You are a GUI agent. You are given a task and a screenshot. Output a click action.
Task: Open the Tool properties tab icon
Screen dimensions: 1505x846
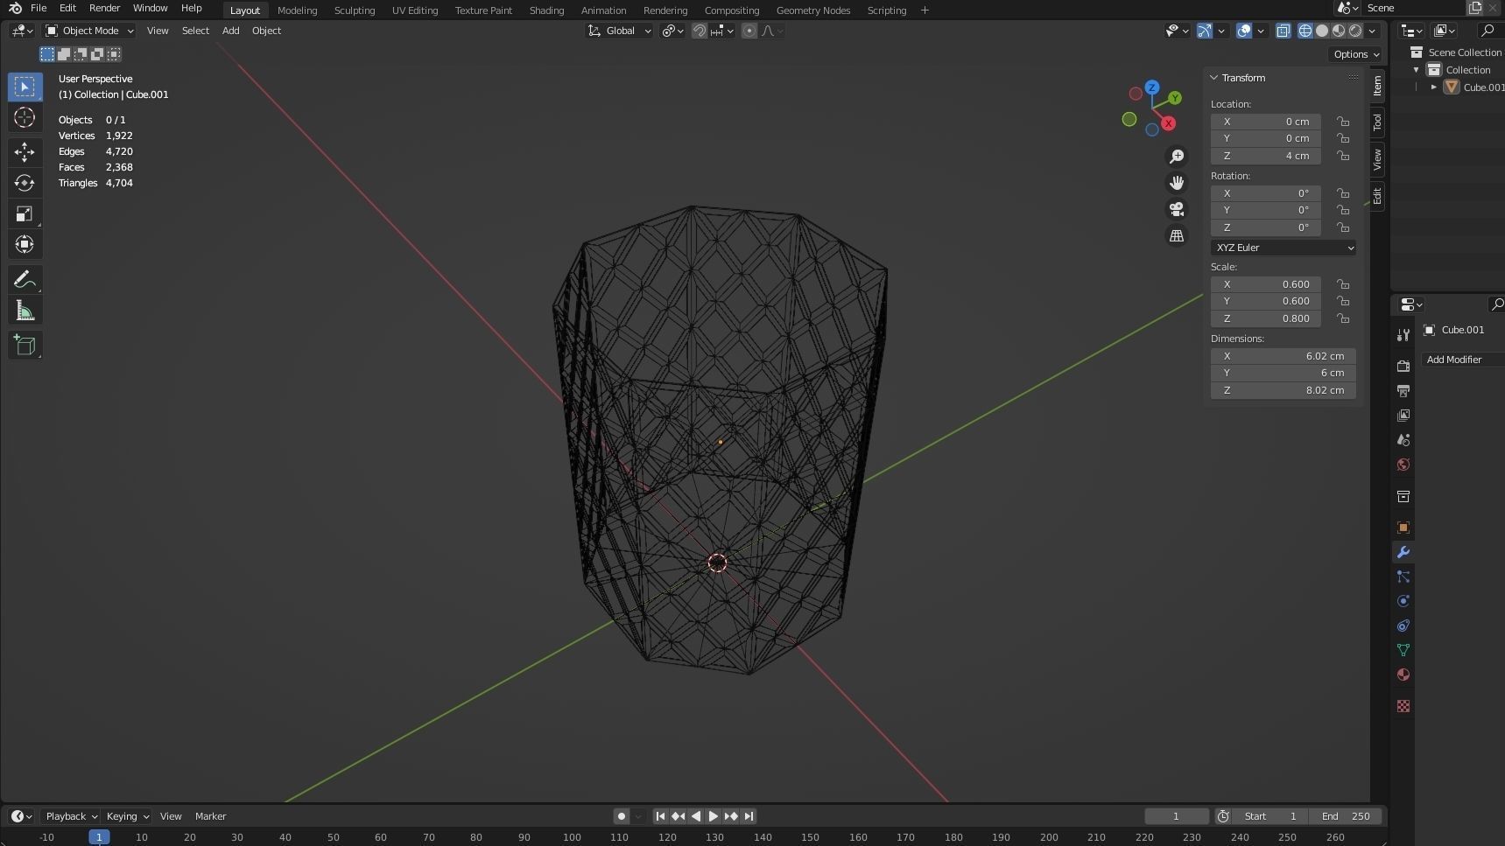pos(1403,335)
